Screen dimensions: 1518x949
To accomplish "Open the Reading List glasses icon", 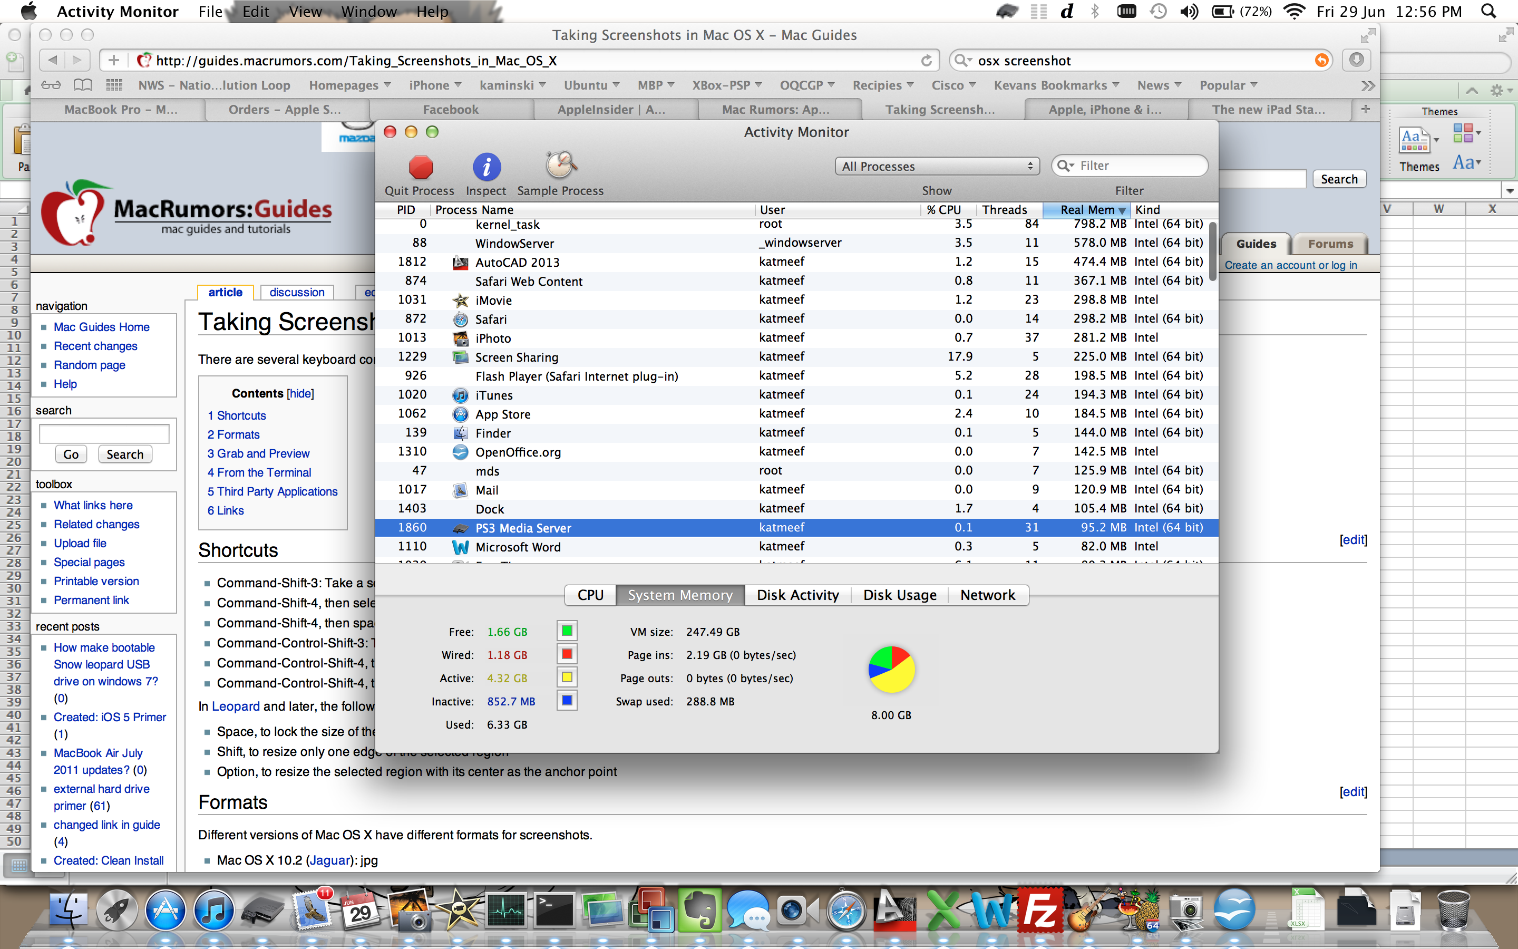I will pos(52,85).
